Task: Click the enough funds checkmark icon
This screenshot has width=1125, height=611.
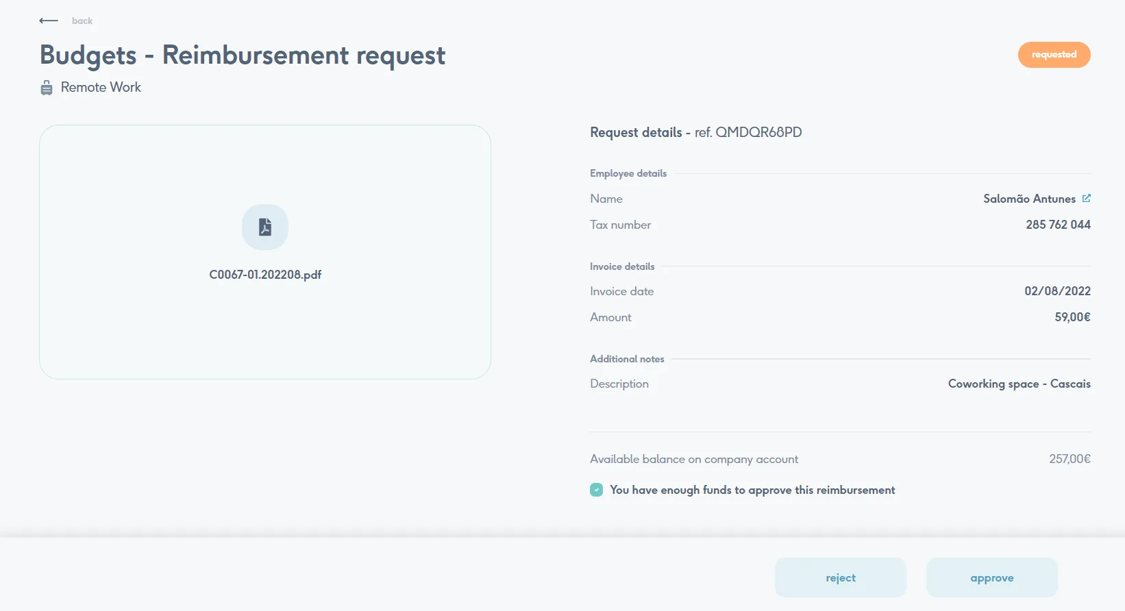Action: coord(596,490)
